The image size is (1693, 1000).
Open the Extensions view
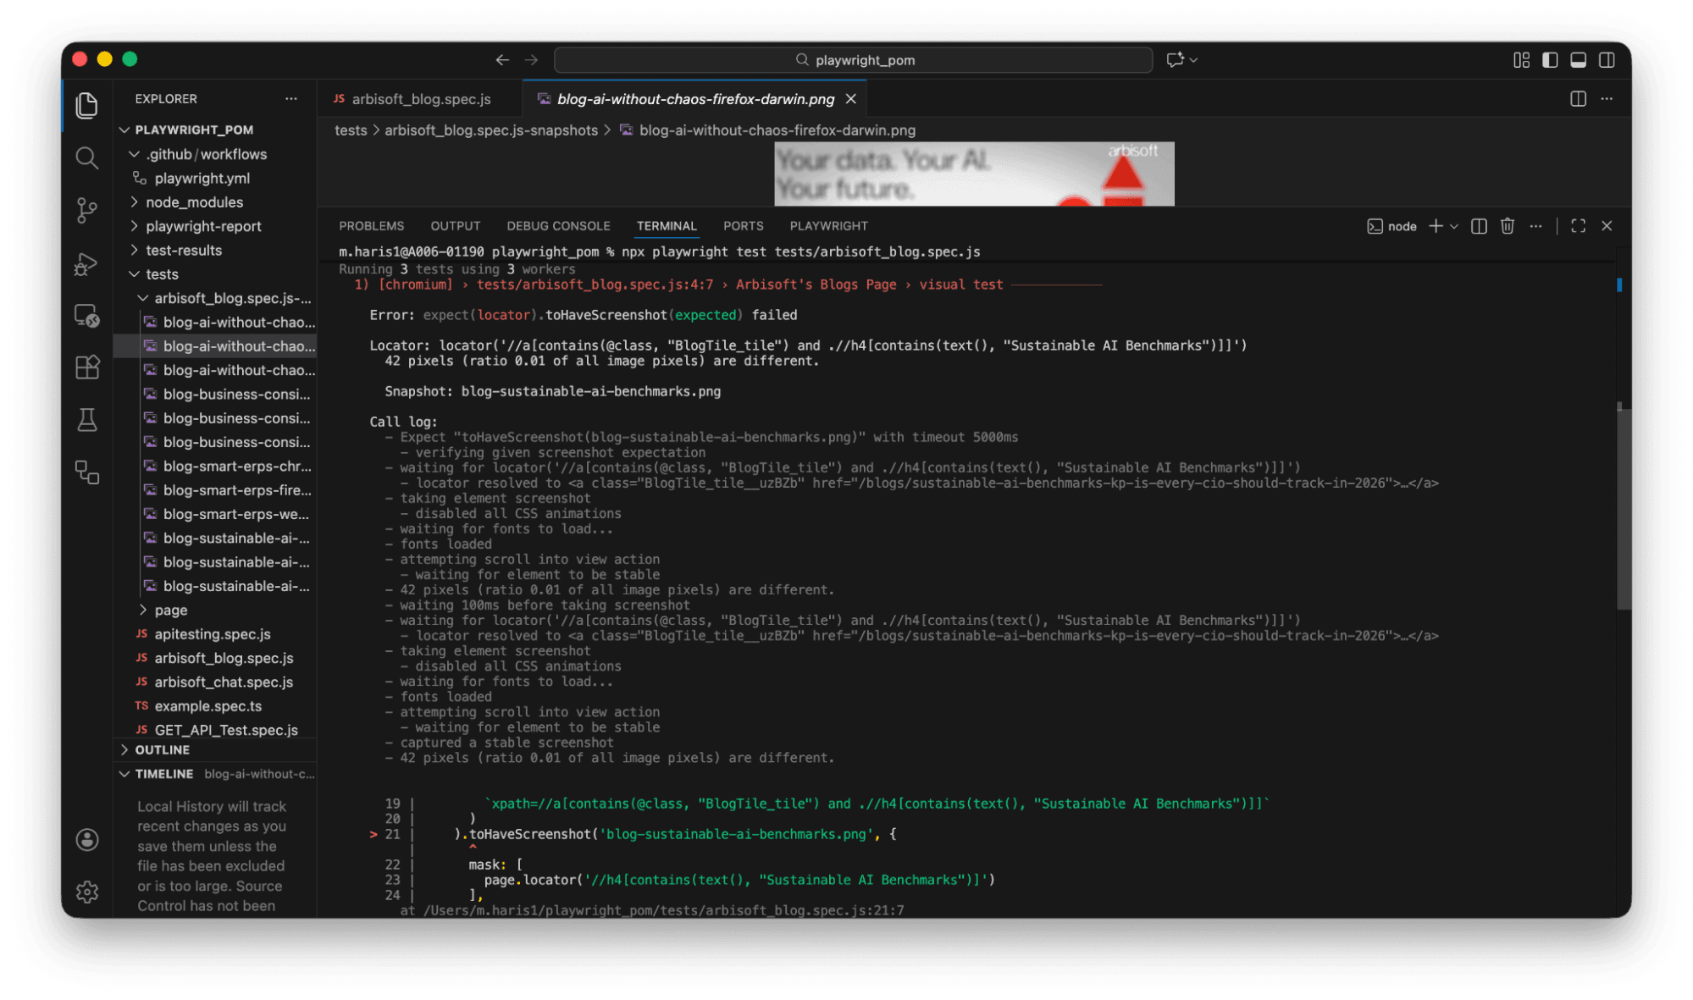[86, 367]
